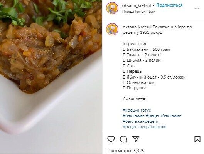Click the Смачного closing line
Viewport: 204px width, 154px height.
click(x=134, y=99)
